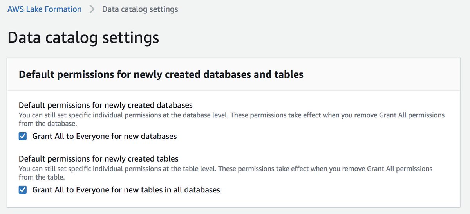The height and width of the screenshot is (214, 470).
Task: Uncheck Grant All for new tables in all databases
Action: (23, 190)
